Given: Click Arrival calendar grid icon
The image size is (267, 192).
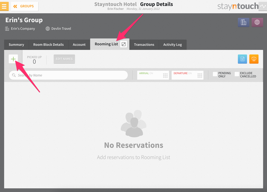Looking at the screenshot, I should (x=165, y=76).
